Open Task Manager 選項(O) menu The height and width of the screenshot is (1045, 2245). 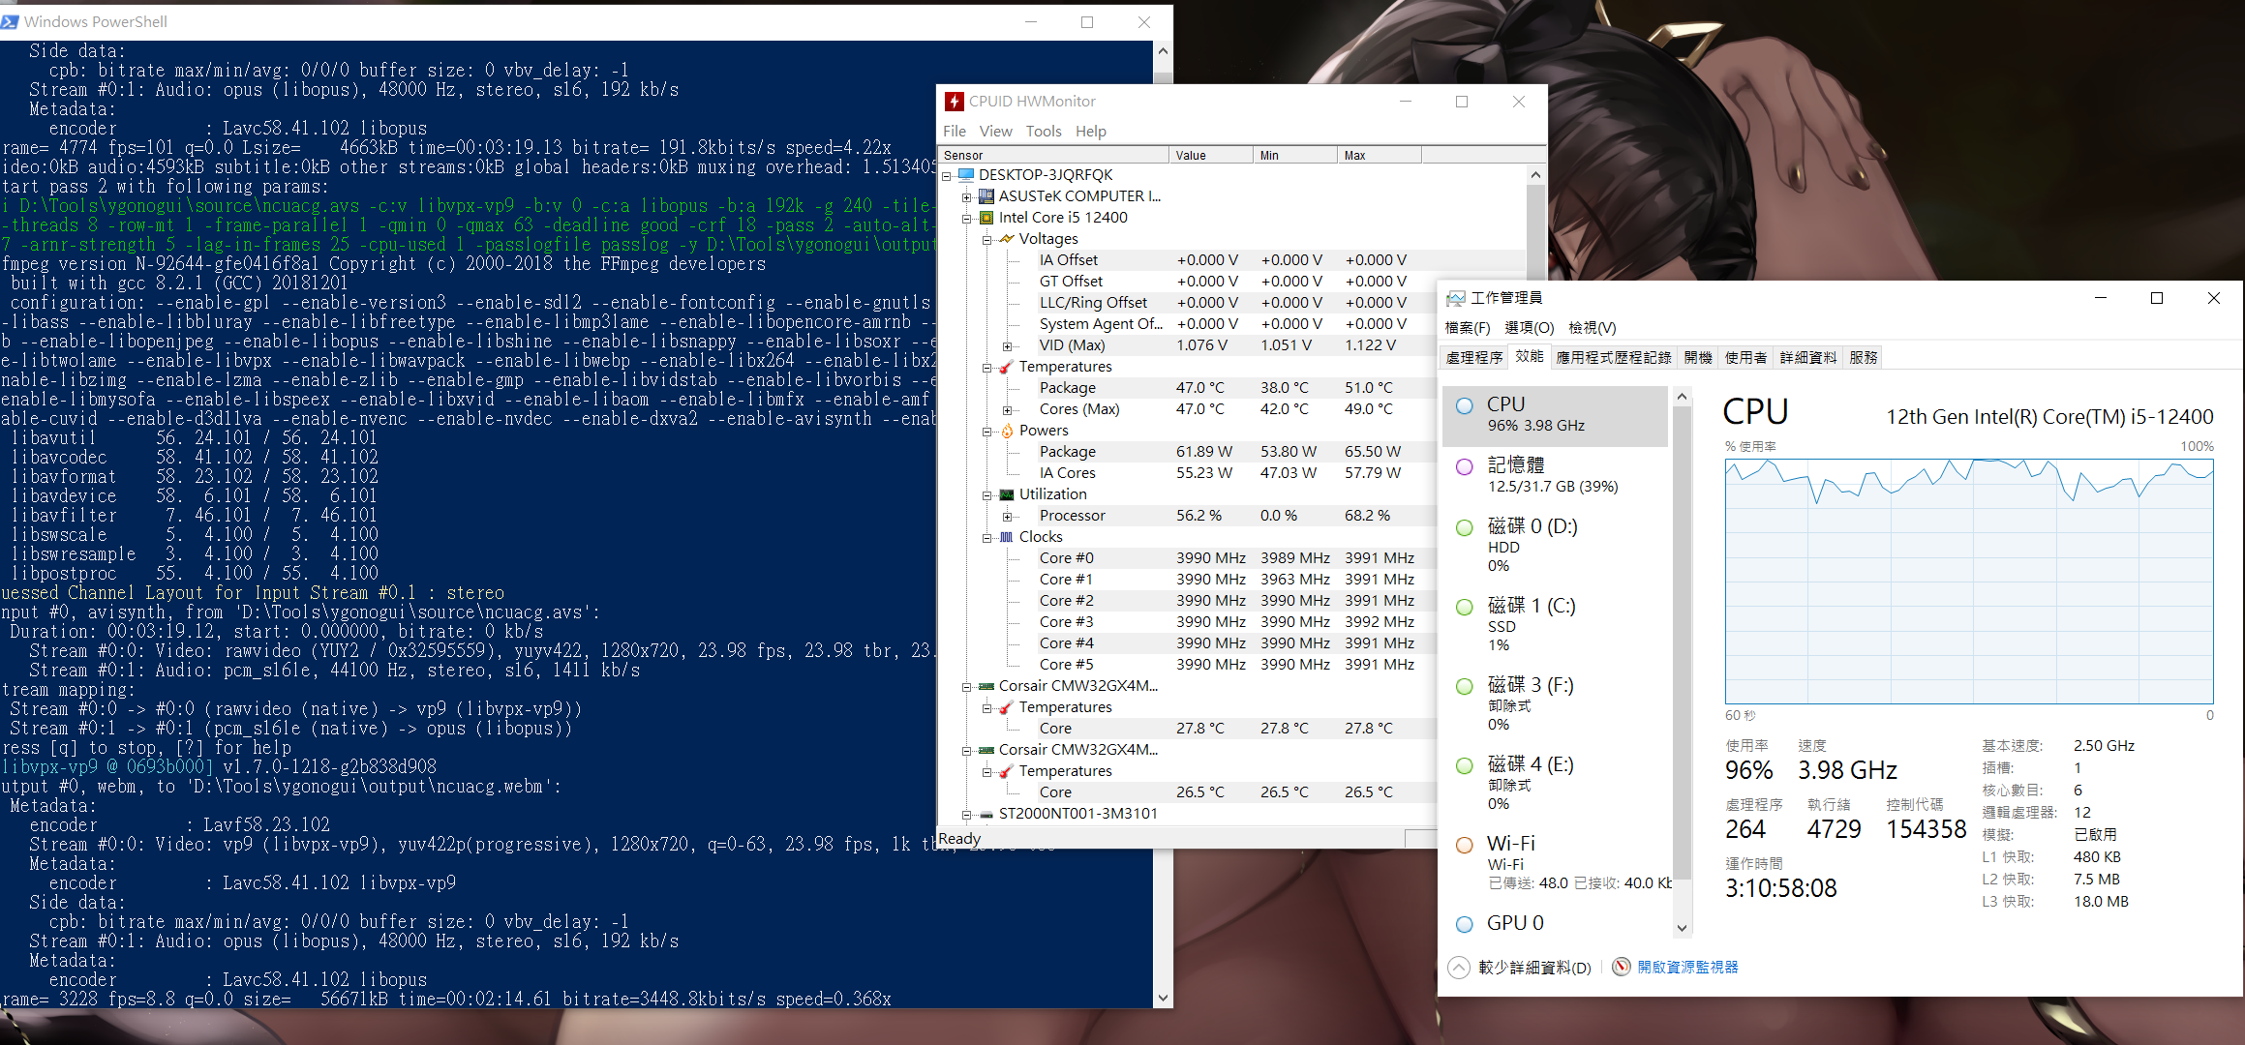coord(1530,328)
